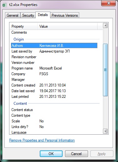Click the value Администратор ЭП
Screen dimensions: 118x162
click(54, 51)
